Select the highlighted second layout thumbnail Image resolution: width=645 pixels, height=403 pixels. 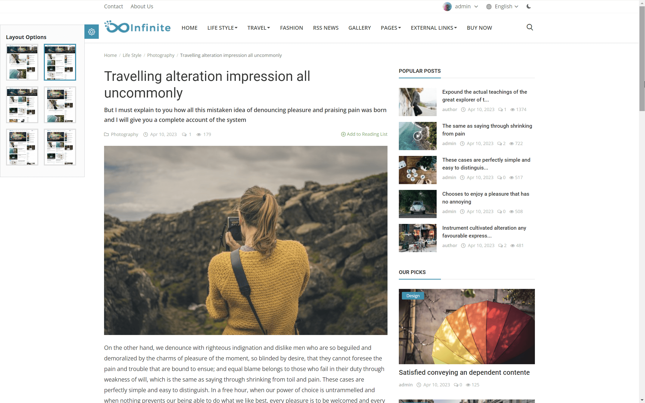coord(60,62)
